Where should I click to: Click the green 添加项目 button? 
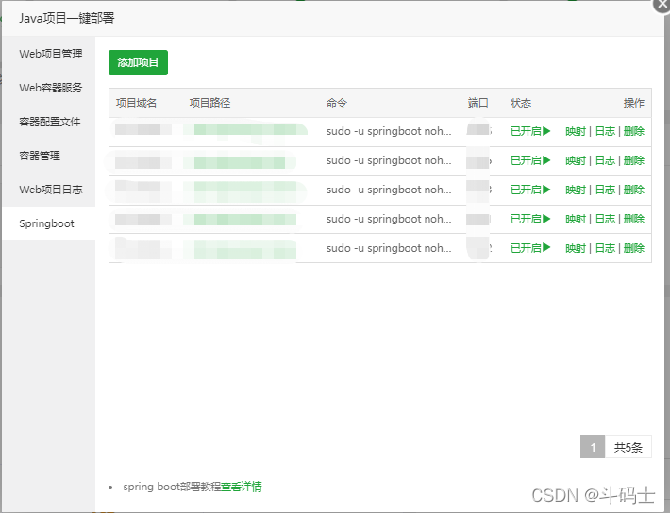[x=138, y=62]
